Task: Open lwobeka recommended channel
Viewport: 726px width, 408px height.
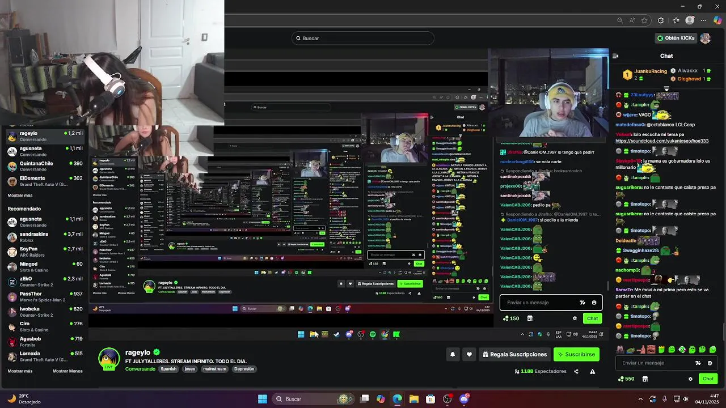Action: [45, 312]
